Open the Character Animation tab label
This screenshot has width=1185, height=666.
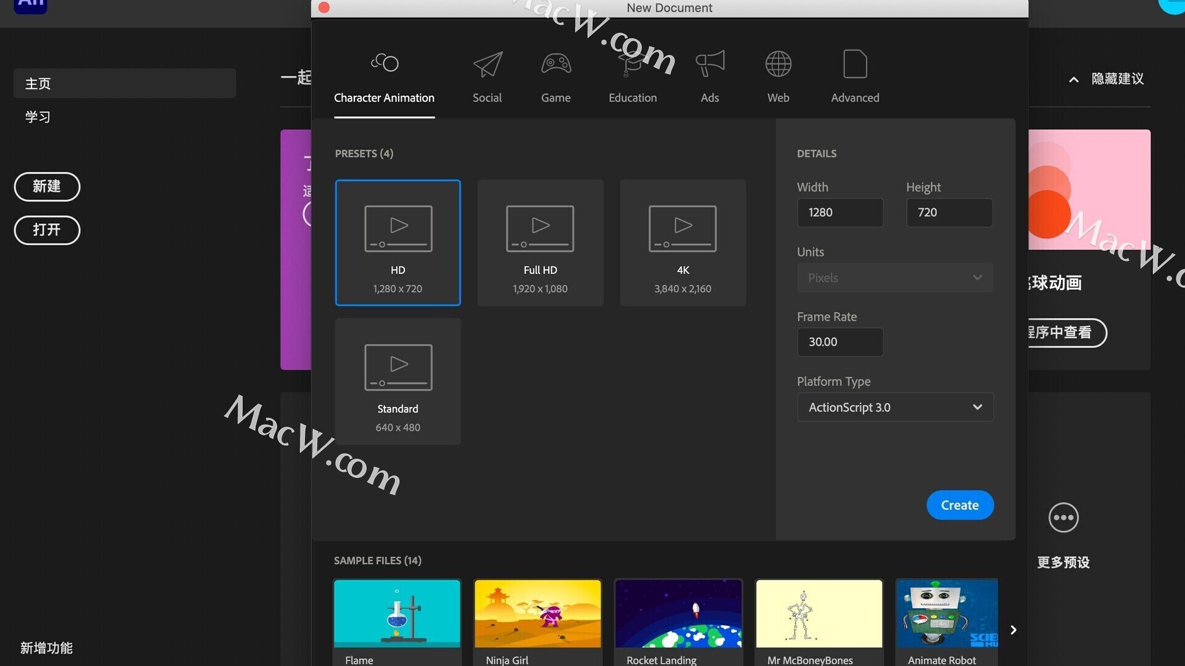click(384, 97)
